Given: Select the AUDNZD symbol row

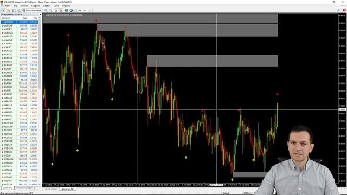Looking at the screenshot, I should coord(20,33).
